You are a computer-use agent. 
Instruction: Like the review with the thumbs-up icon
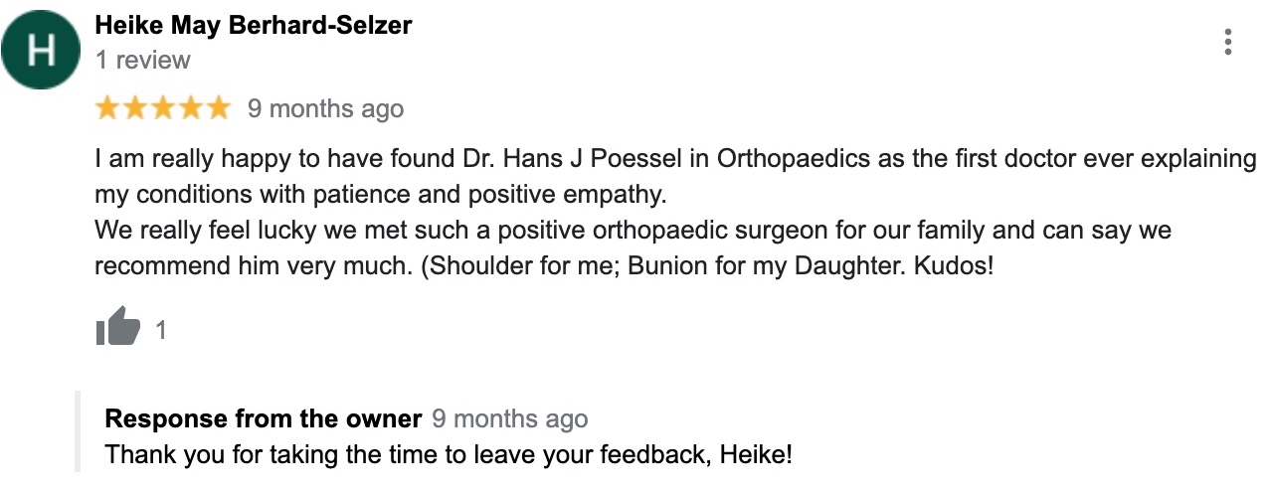(118, 327)
